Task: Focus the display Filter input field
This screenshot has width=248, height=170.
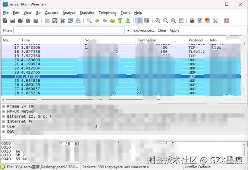Action: coord(69,31)
